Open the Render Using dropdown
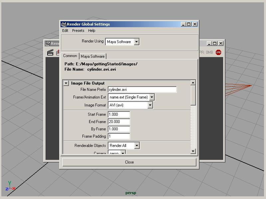The image size is (266, 199). click(x=122, y=42)
